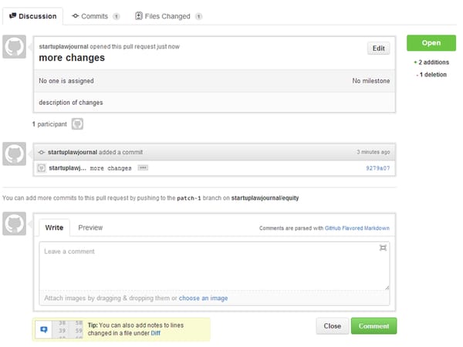Click the 'choose an image' link
463x347 pixels.
click(203, 298)
